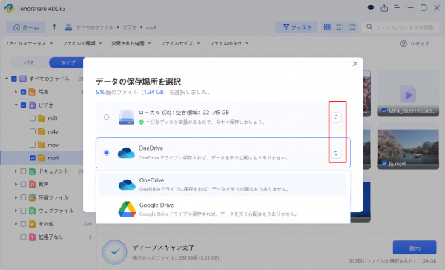
Task: Check the mov folder checkbox
Action: (x=33, y=145)
